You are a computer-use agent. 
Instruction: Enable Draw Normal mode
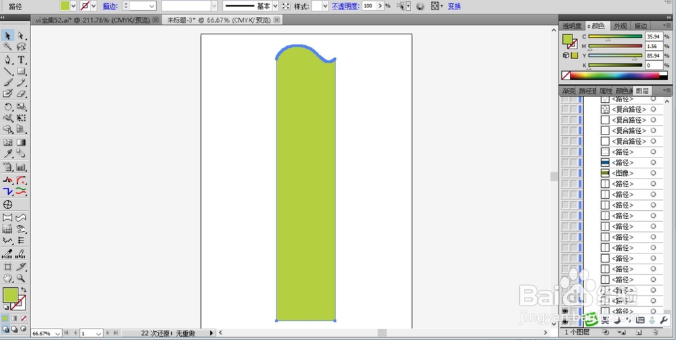pyautogui.click(x=5, y=329)
